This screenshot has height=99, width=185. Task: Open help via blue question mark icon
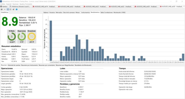[17, 9]
